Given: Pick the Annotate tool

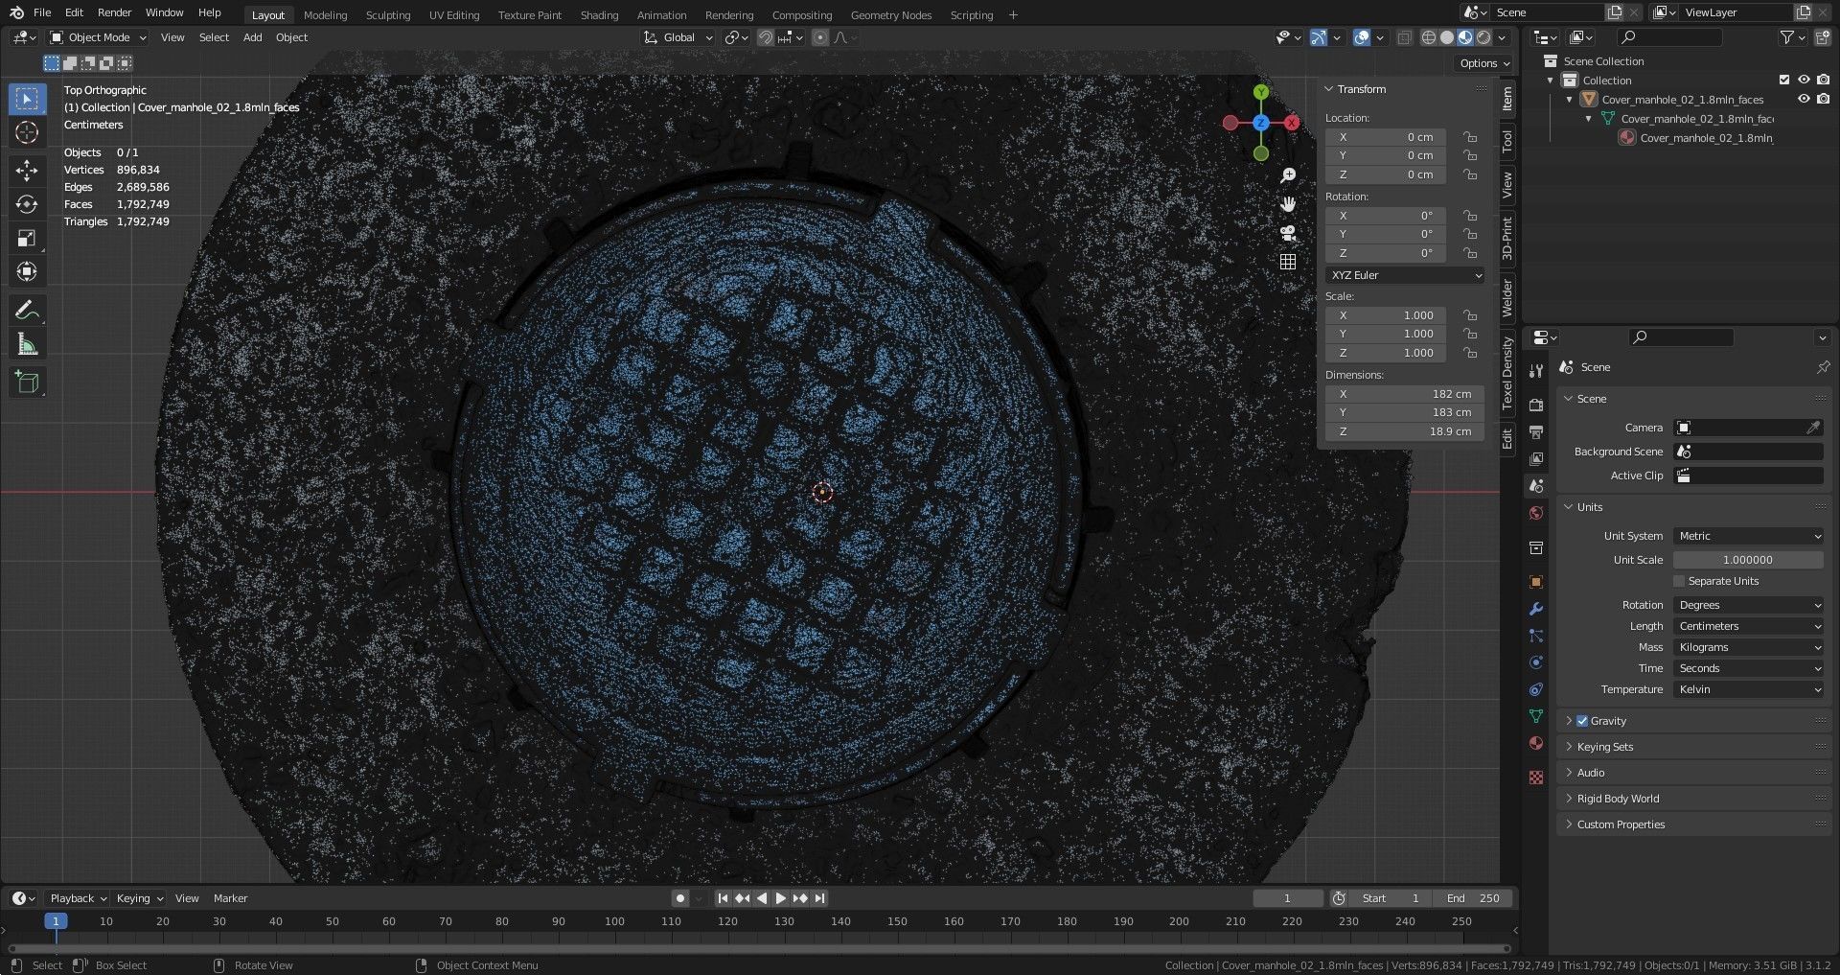Looking at the screenshot, I should tap(27, 310).
